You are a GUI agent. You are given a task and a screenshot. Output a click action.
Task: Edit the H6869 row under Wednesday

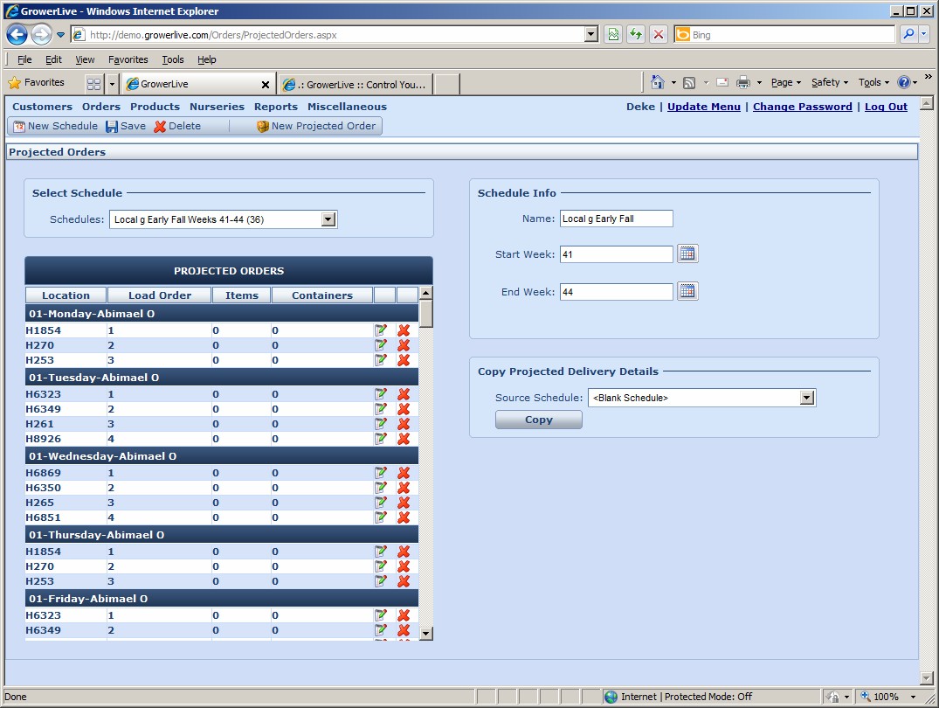(381, 473)
